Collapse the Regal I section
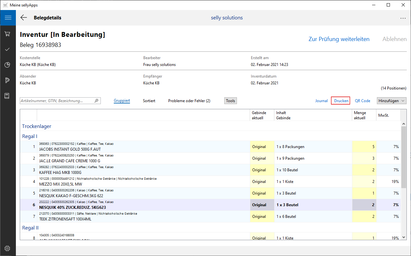 pyautogui.click(x=30, y=136)
